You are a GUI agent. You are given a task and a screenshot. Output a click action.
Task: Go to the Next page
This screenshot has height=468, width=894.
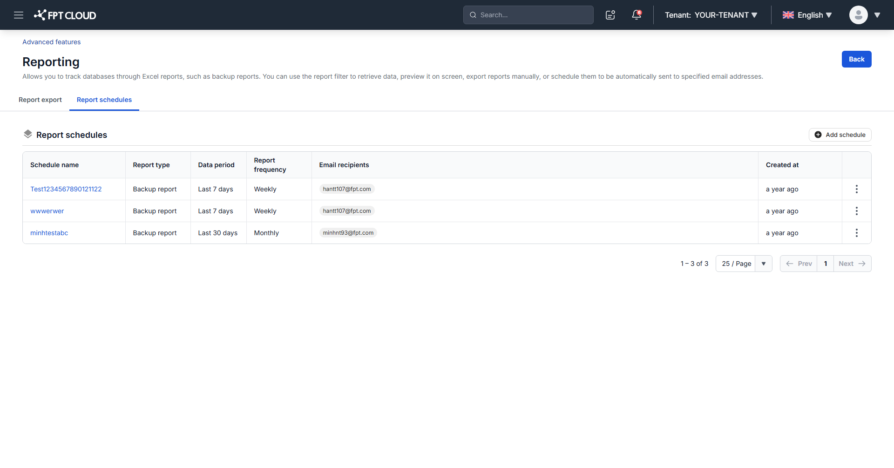click(x=852, y=264)
